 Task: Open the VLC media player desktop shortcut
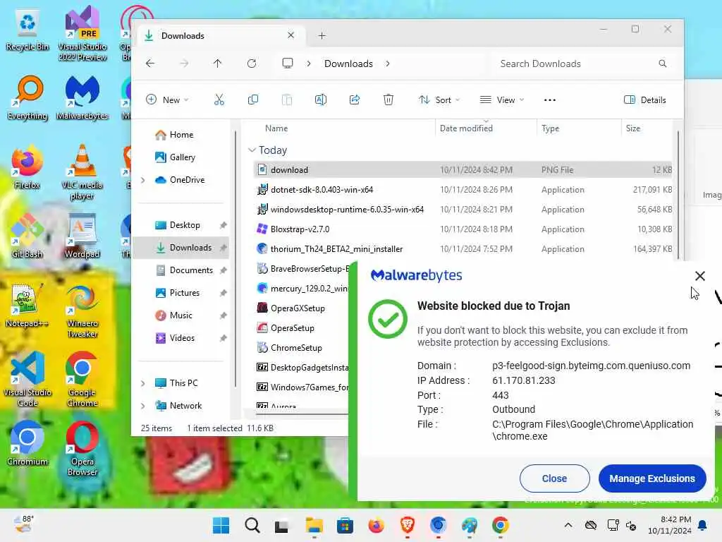[82, 171]
